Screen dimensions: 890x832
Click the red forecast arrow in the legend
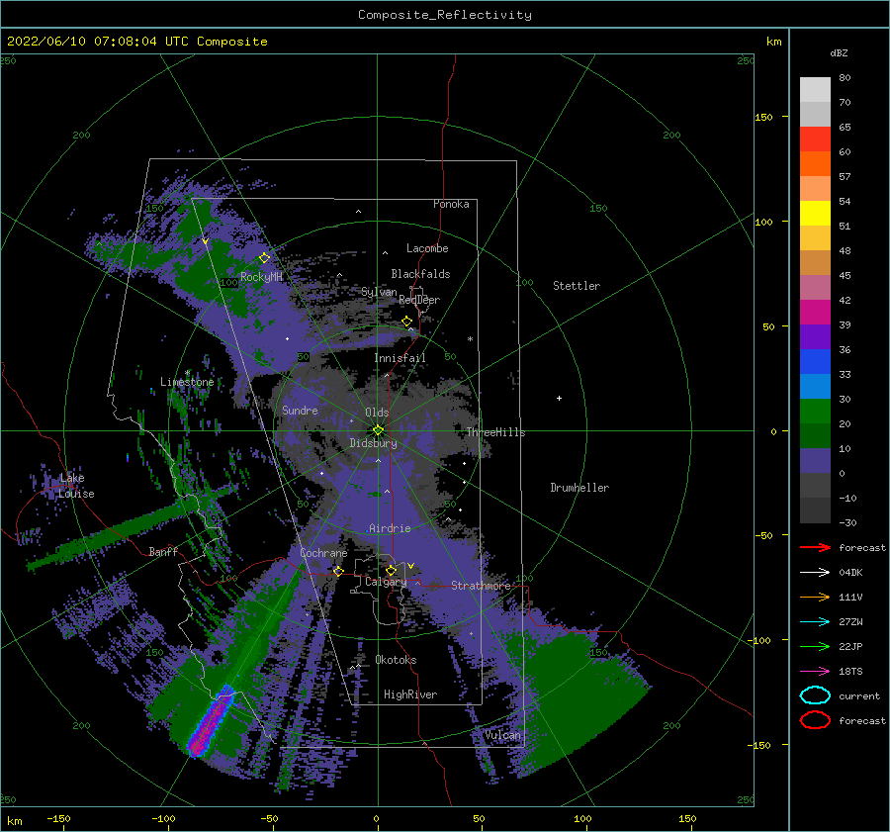tap(815, 547)
